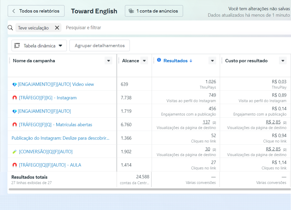Open the Resultados column options dropdown
Viewport: 291px width, 210px height.
[212, 61]
